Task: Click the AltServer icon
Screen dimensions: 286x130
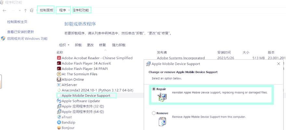Action: coord(59,85)
